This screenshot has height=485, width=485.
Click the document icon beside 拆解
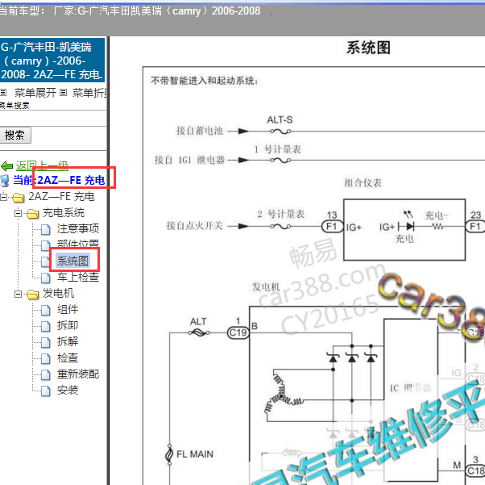point(46,342)
